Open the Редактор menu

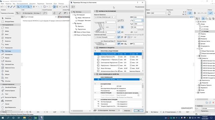[x=8, y=4]
